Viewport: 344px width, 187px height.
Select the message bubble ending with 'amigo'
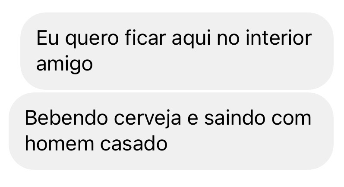177,51
